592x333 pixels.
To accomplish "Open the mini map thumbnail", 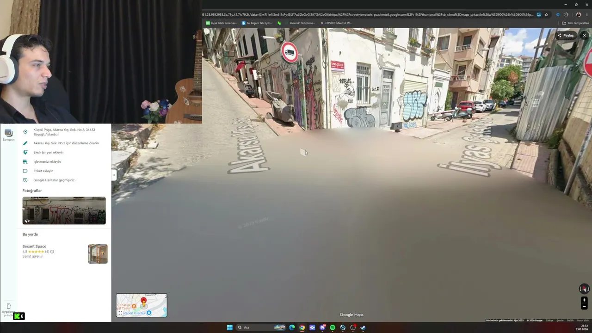I will click(x=142, y=305).
